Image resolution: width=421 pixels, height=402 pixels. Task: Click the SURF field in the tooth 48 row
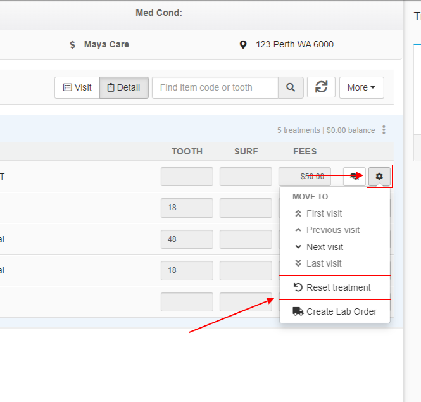point(246,239)
